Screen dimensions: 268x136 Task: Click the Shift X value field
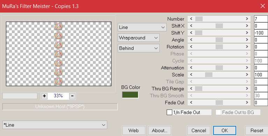pos(261,26)
